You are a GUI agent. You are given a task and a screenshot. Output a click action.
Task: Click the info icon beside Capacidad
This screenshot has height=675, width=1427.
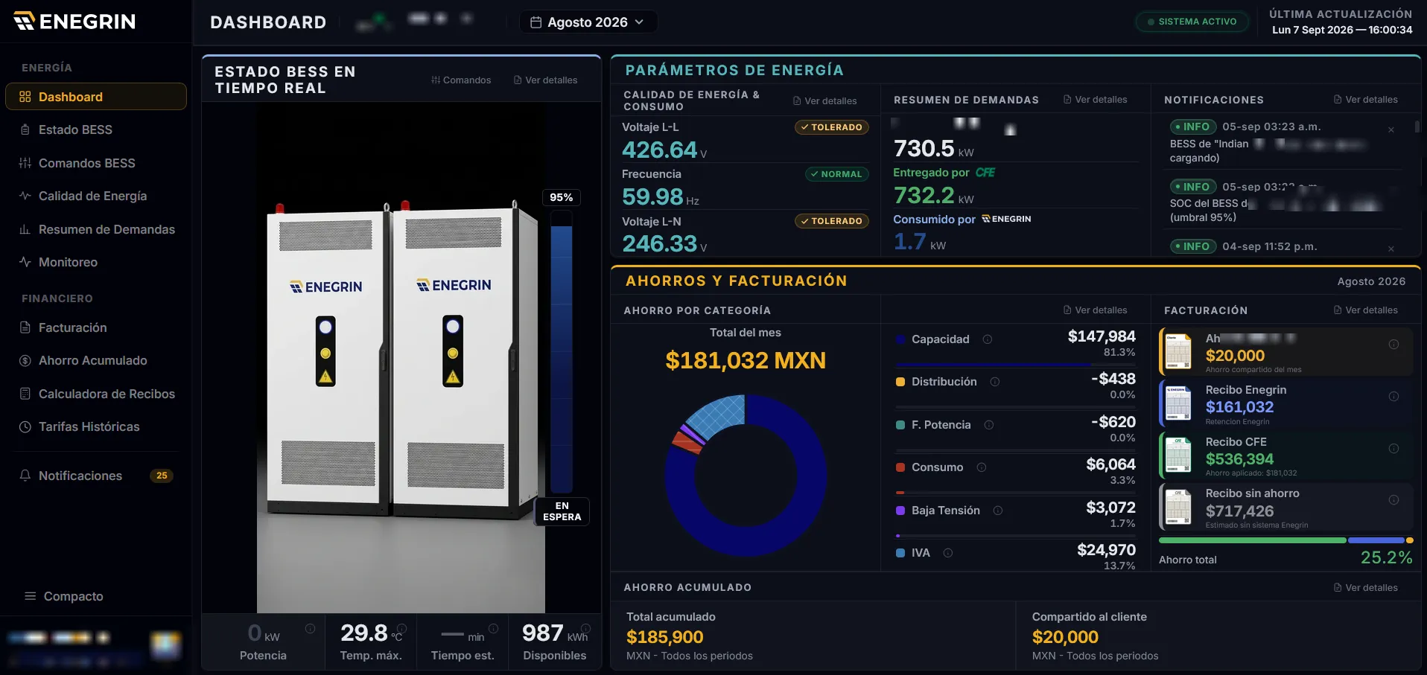(988, 339)
